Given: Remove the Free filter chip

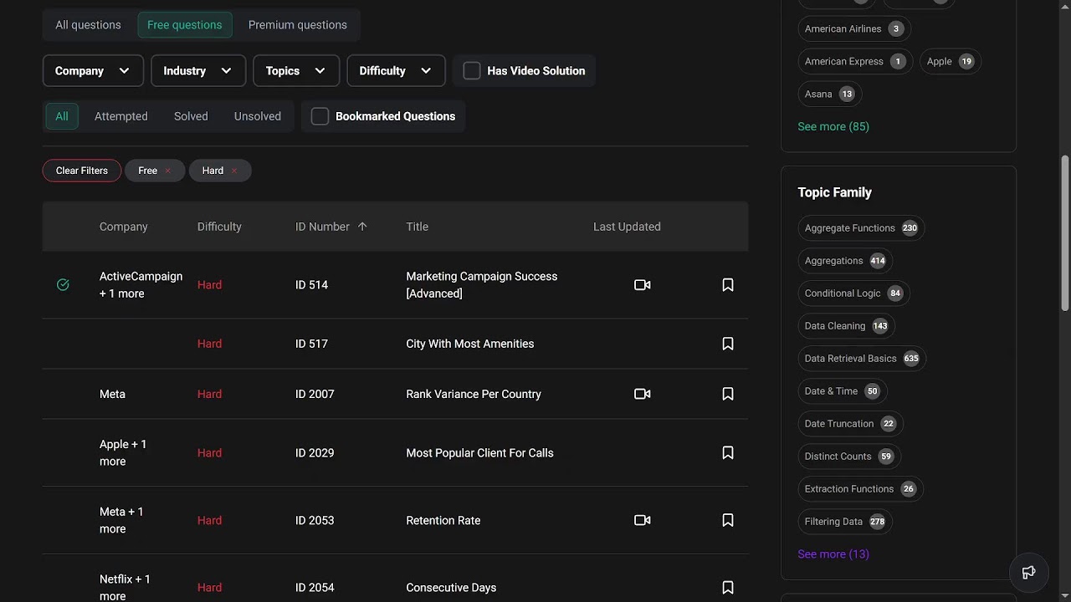Looking at the screenshot, I should (167, 171).
